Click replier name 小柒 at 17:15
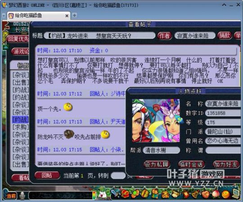Viewport: 243px width, 202px height. 117,149
